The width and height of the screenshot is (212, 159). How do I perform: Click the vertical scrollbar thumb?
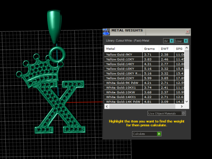(x=187, y=60)
